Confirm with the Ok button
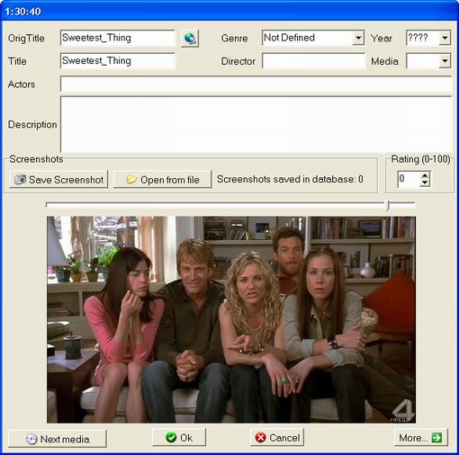The height and width of the screenshot is (455, 459). [179, 438]
